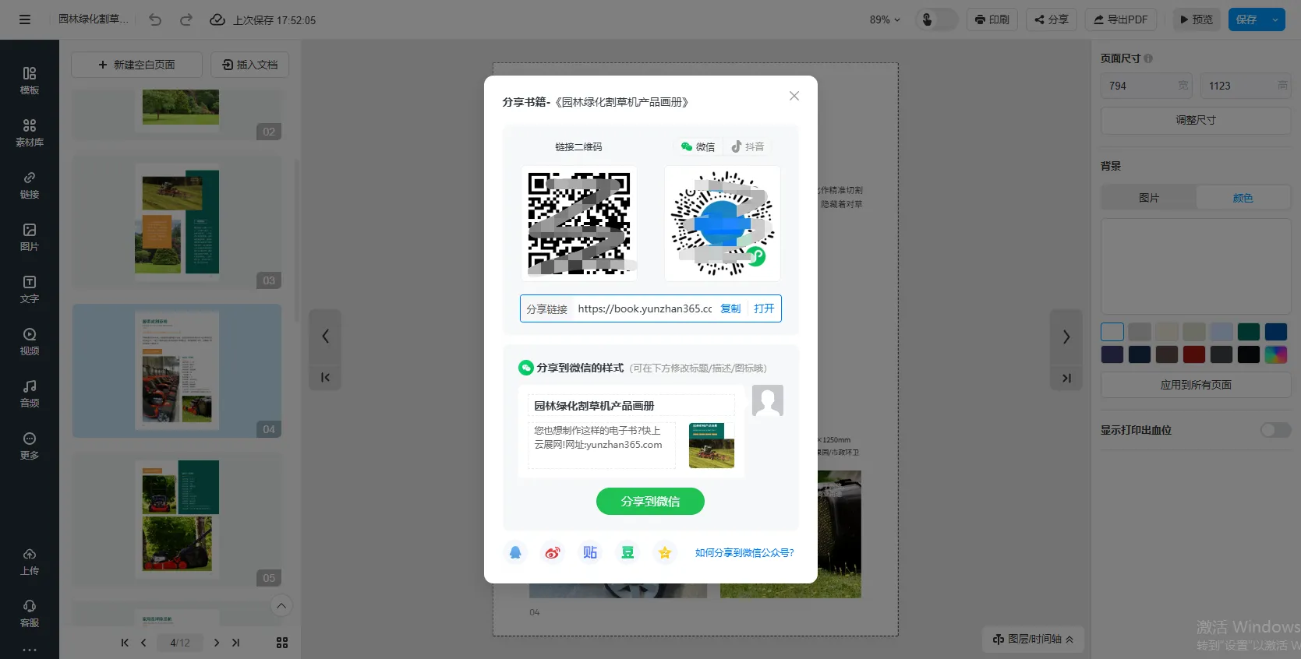The width and height of the screenshot is (1301, 659).
Task: Click the 分享到微信 green button
Action: [650, 501]
